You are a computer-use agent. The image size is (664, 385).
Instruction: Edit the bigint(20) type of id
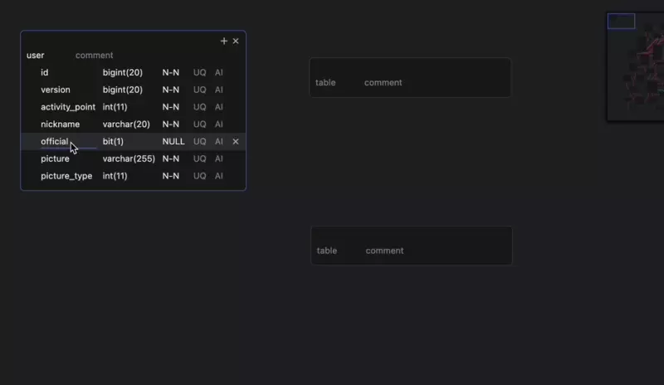coord(122,72)
